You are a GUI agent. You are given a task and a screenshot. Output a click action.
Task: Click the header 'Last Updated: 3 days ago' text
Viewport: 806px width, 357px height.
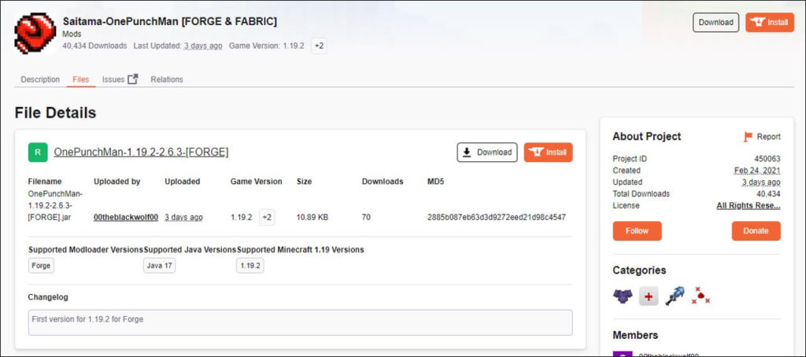(178, 46)
